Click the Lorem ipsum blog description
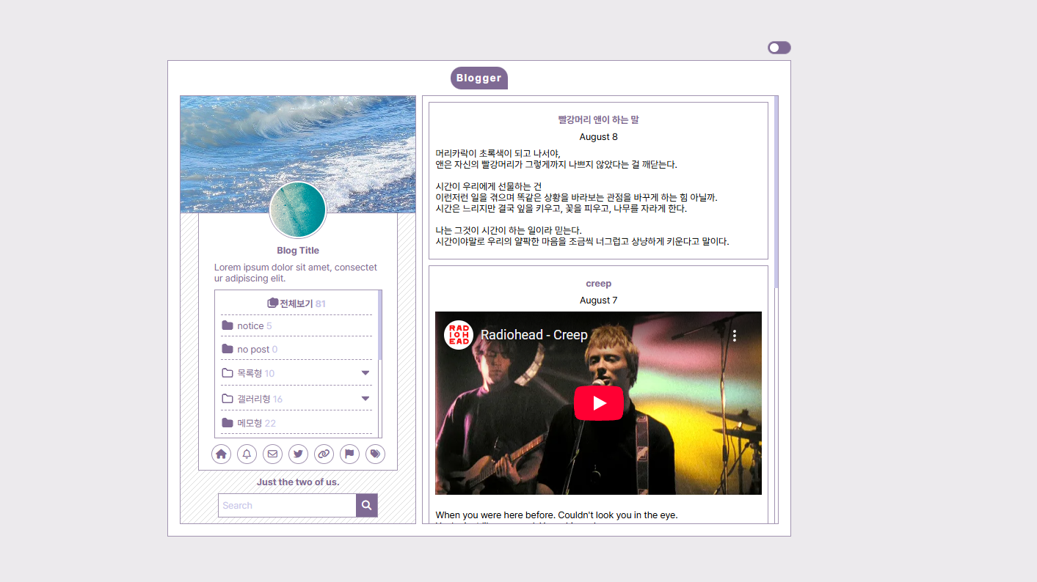 296,273
